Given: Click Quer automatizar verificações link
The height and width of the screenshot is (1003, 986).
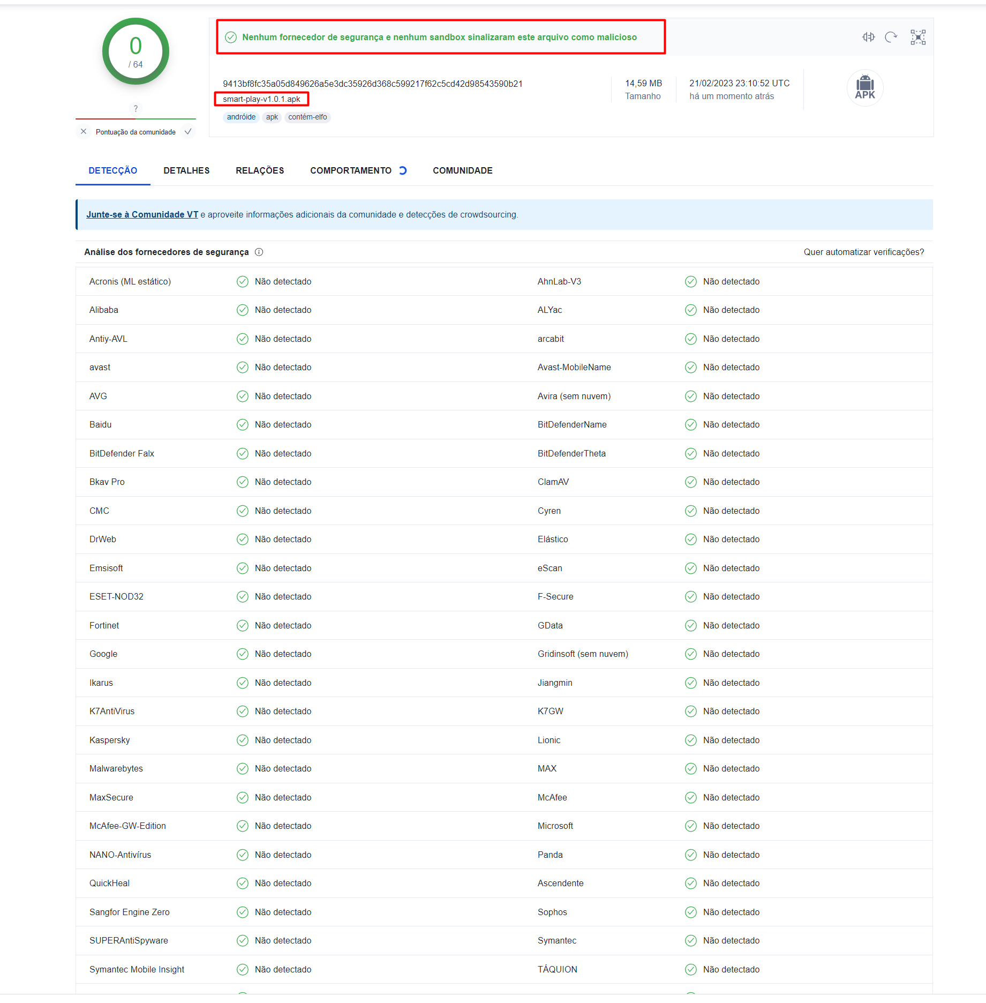Looking at the screenshot, I should tap(864, 252).
